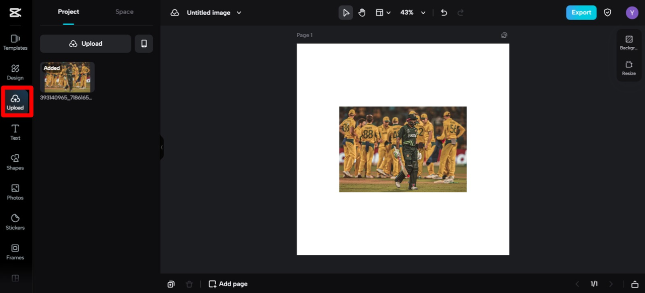
Task: Click the 43% zoom value
Action: pyautogui.click(x=407, y=13)
